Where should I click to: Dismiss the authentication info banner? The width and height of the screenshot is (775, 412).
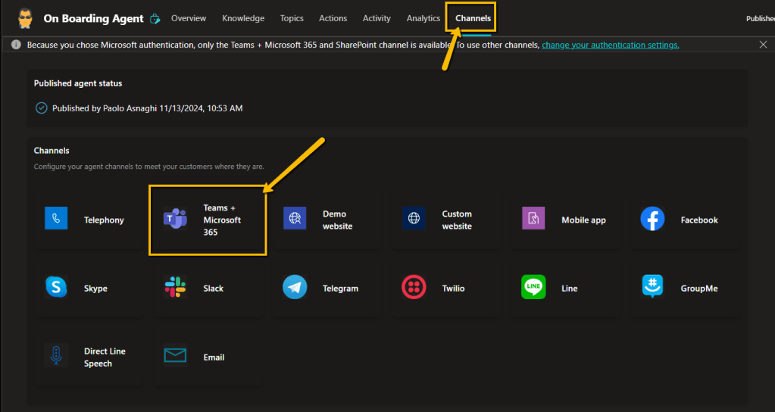click(x=763, y=45)
